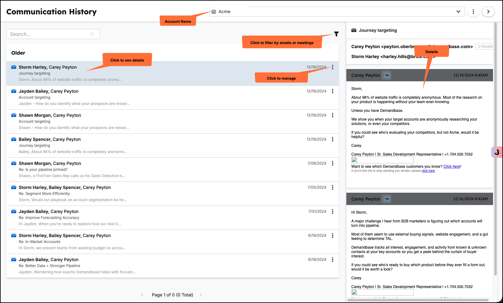Open 'Re: Improve Forecasting Accuracy' email
503x303 pixels.
(x=173, y=218)
